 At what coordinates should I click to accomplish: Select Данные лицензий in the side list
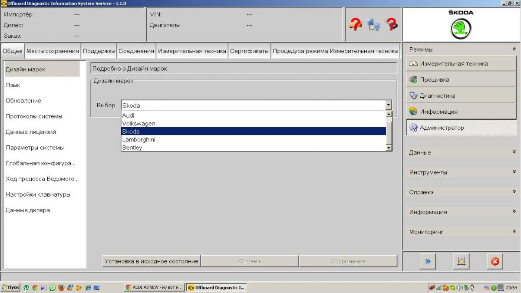[x=42, y=132]
